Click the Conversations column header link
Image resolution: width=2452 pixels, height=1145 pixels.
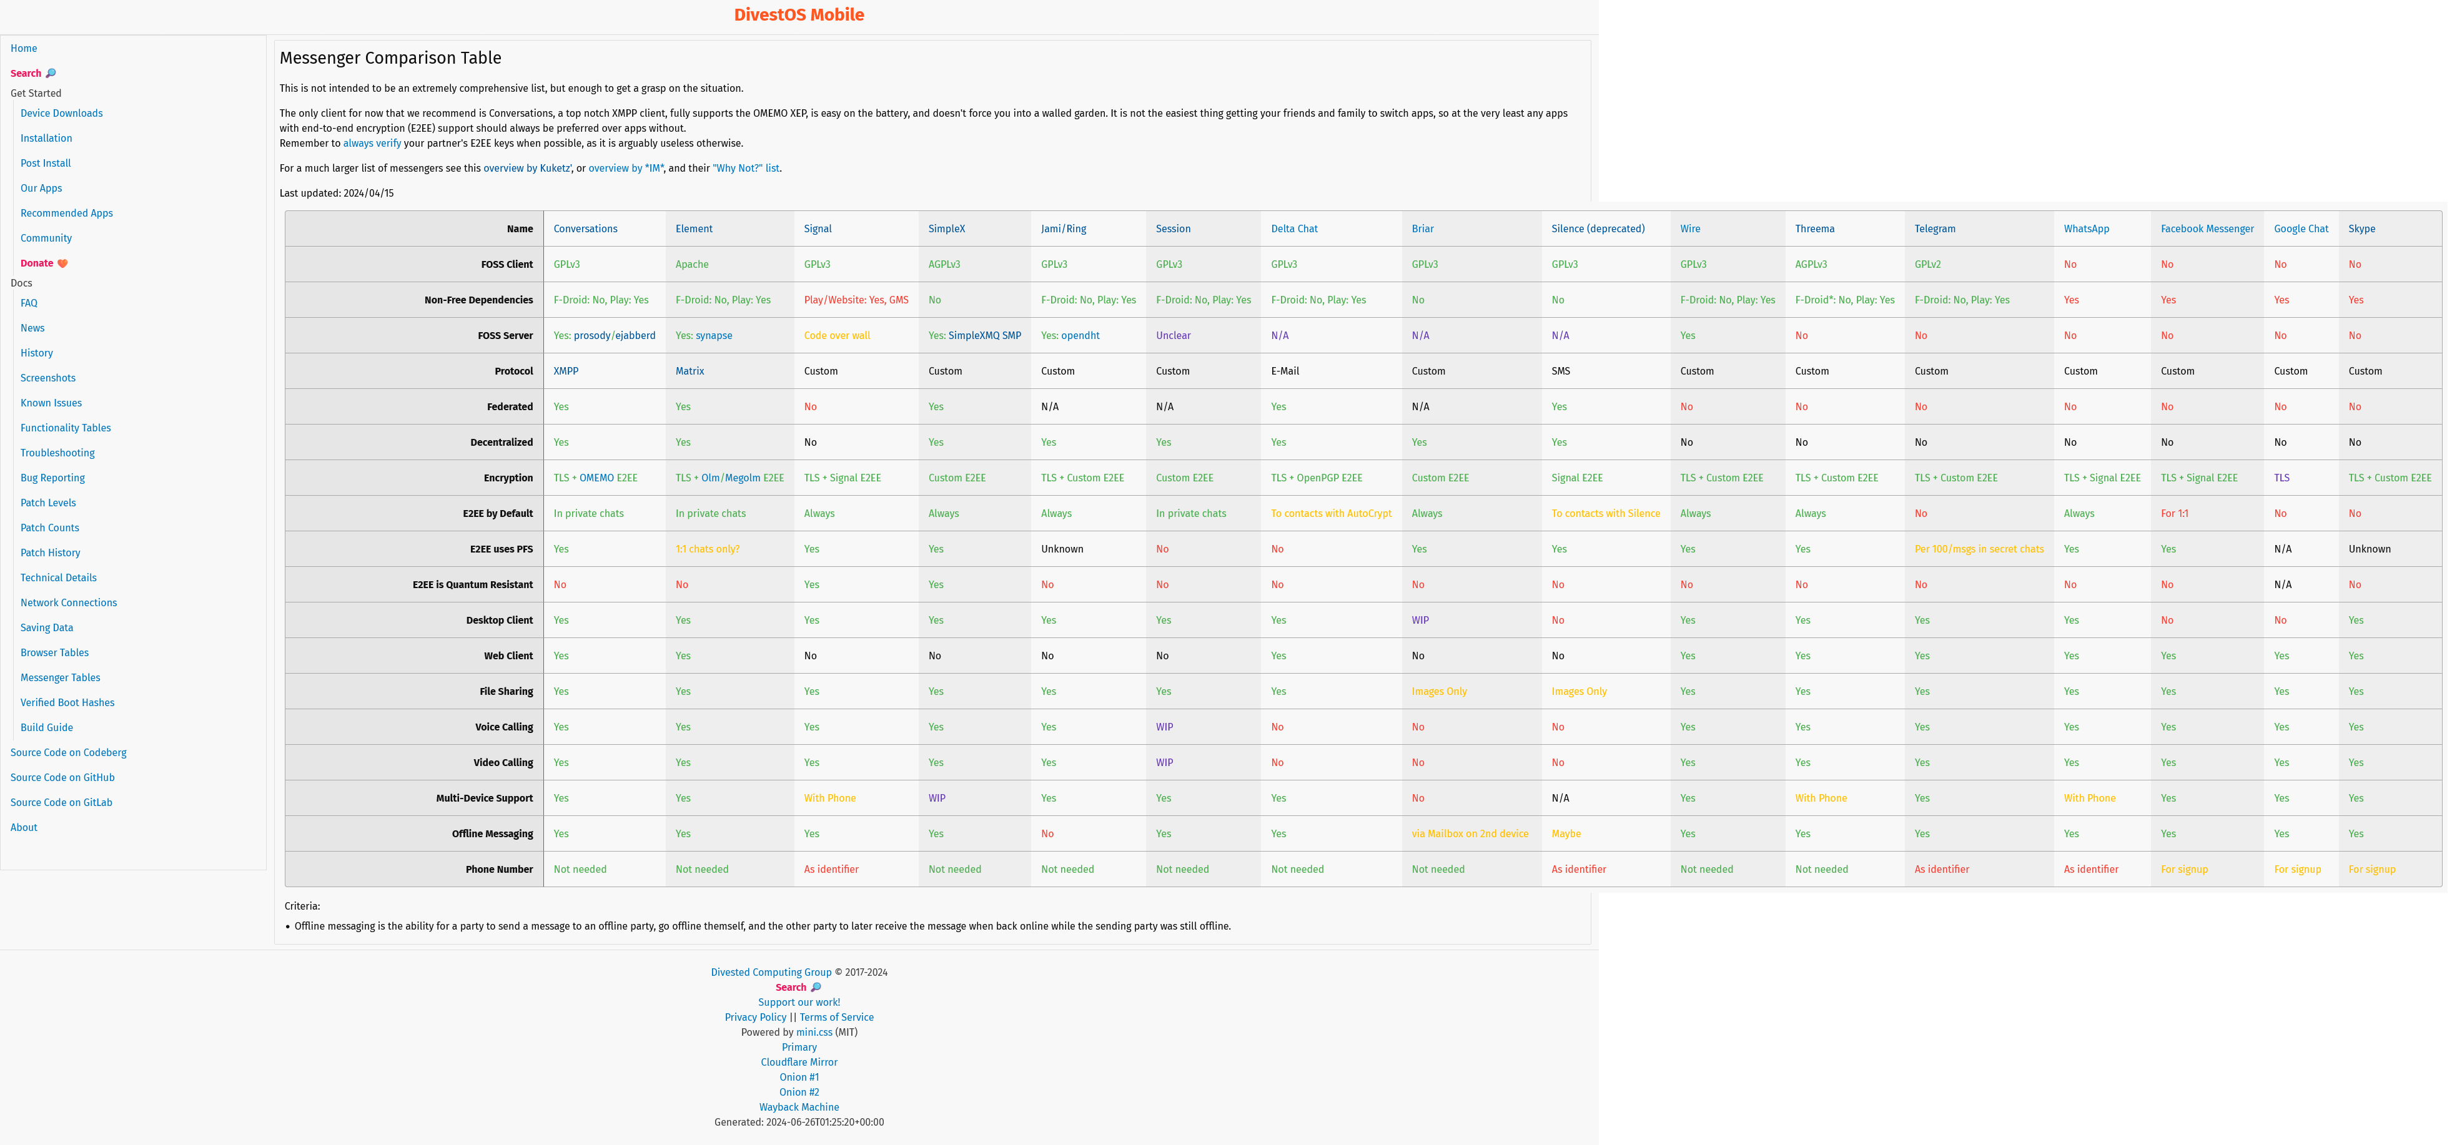tap(585, 229)
